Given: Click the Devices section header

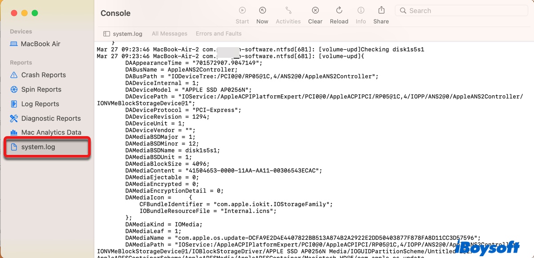Looking at the screenshot, I should (21, 32).
